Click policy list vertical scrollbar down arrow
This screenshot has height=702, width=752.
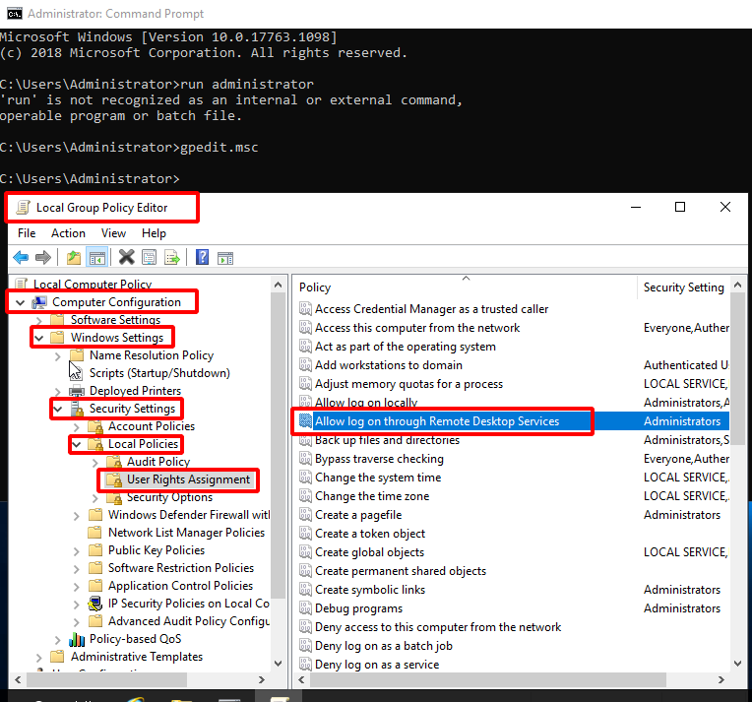(x=737, y=664)
